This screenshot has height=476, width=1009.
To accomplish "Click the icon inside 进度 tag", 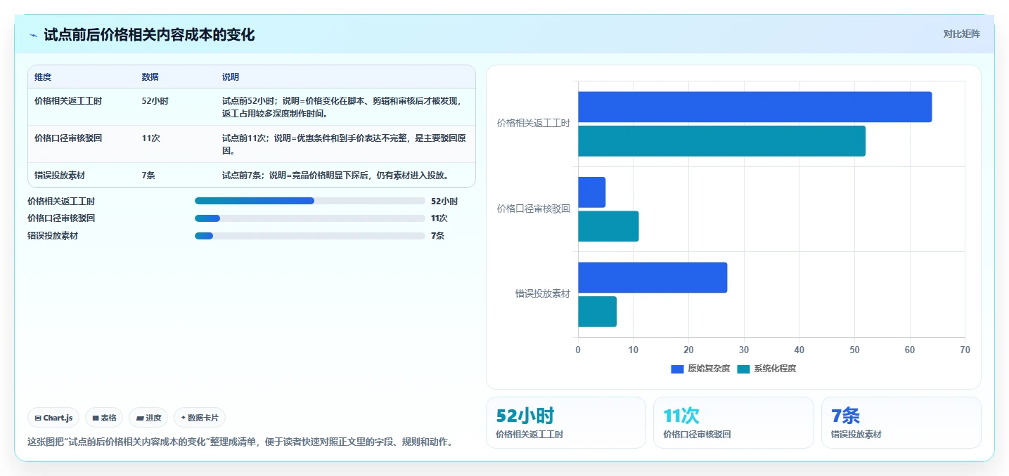I will (x=139, y=418).
